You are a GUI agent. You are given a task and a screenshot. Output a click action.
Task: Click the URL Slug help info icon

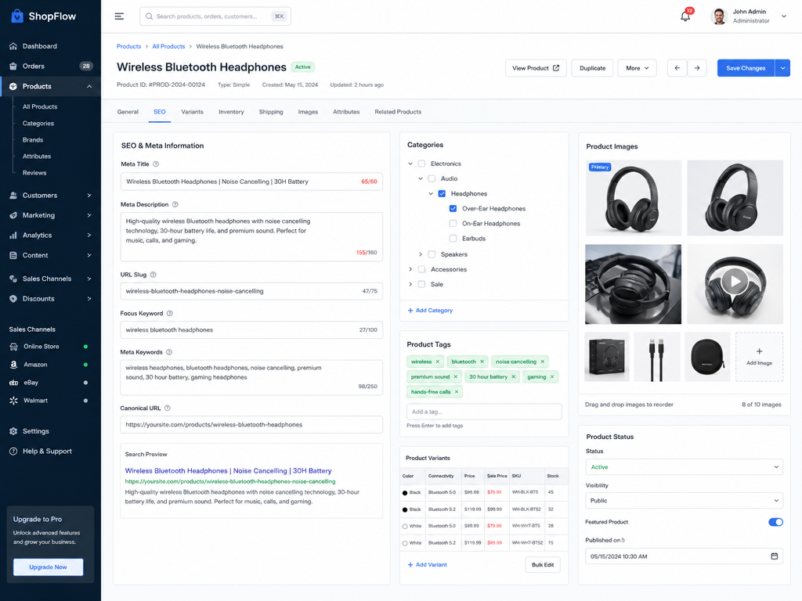[x=153, y=275]
